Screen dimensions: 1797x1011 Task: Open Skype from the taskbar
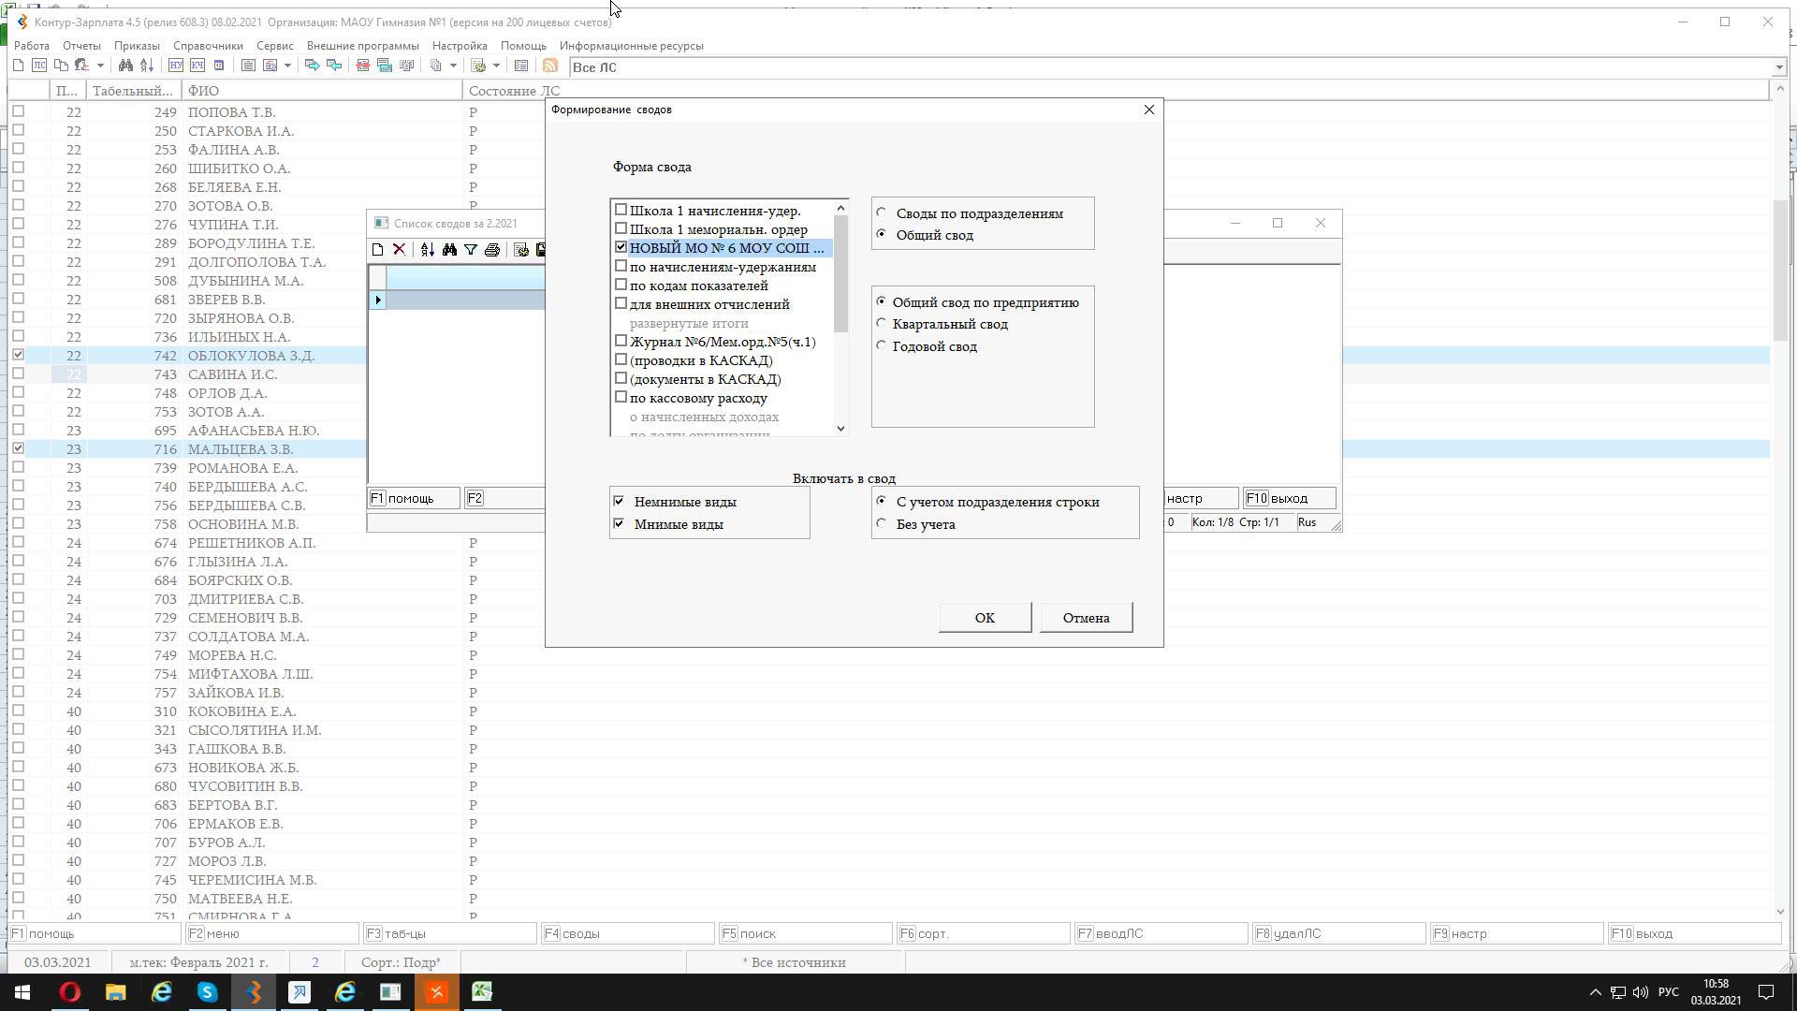coord(208,992)
